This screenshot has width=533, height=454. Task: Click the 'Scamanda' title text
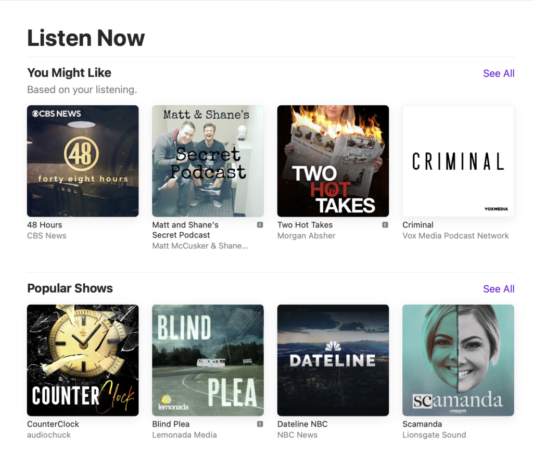tap(422, 424)
